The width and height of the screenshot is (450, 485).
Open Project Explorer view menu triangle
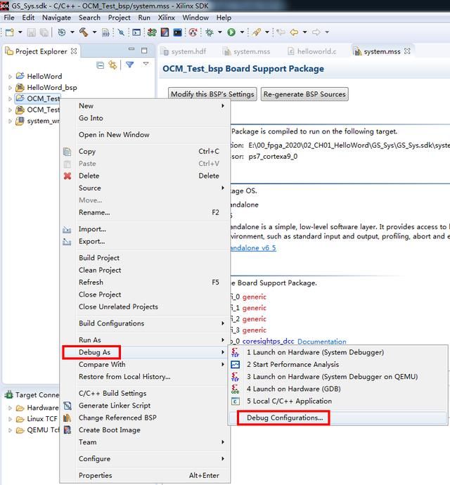[146, 64]
